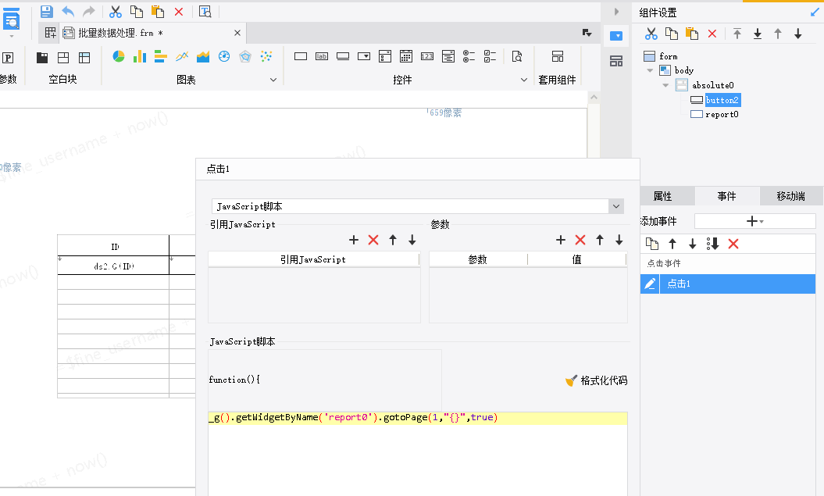Add a label widget
The height and width of the screenshot is (496, 824).
tap(322, 56)
